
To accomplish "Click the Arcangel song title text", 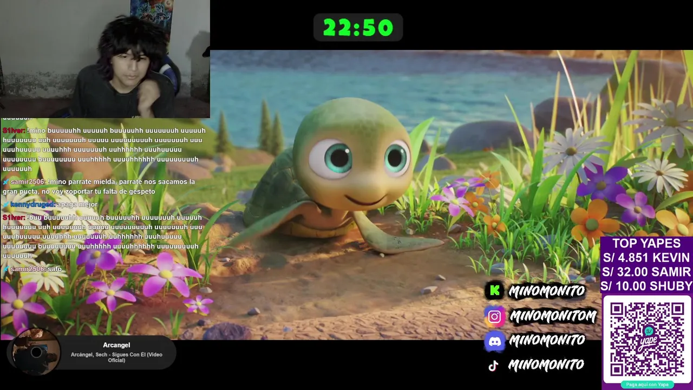I will [x=116, y=345].
